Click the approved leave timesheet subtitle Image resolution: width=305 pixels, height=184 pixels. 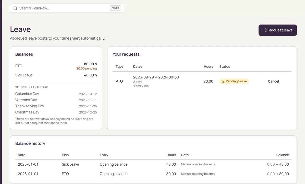click(58, 38)
